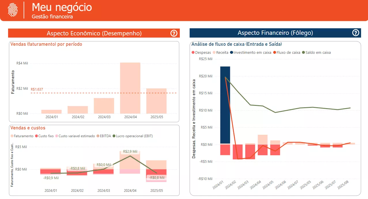Open help icon for Aspecto Financeiro

click(356, 33)
